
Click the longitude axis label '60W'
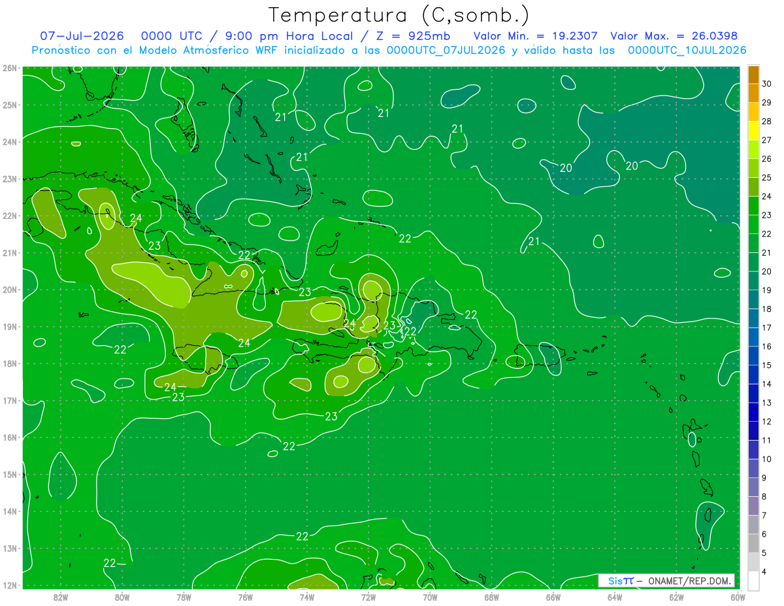pyautogui.click(x=738, y=597)
